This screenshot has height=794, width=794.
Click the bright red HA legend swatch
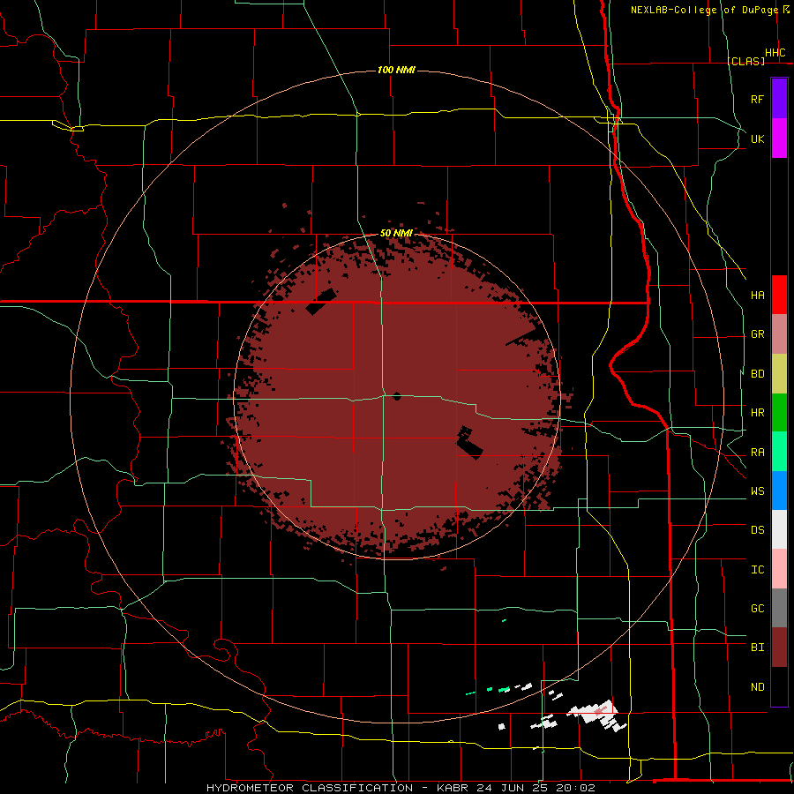click(x=779, y=295)
